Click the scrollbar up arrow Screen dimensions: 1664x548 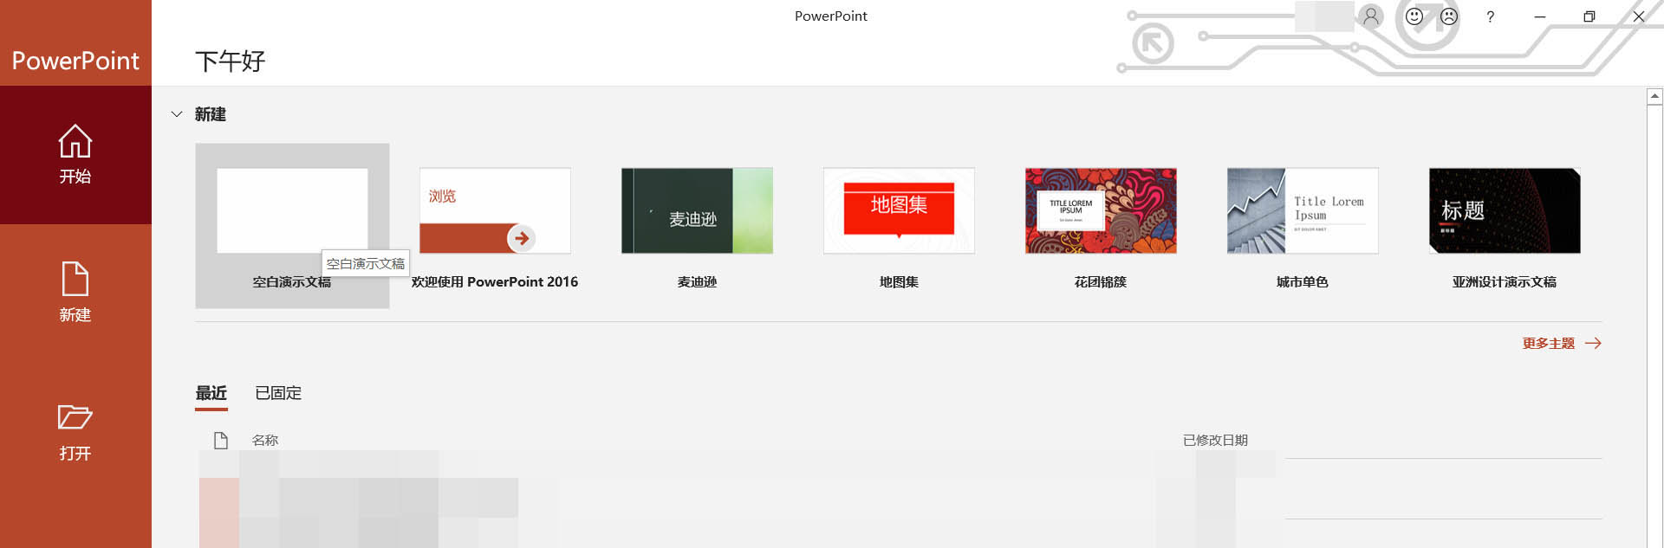click(1654, 96)
